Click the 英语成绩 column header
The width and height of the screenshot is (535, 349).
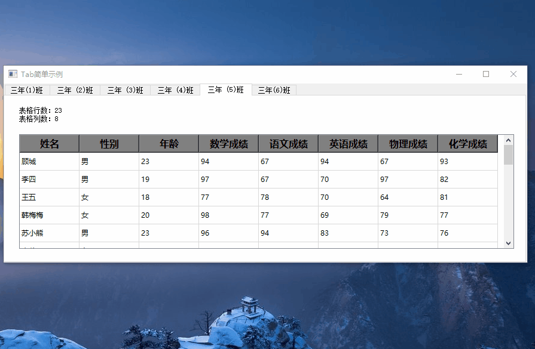(x=348, y=144)
